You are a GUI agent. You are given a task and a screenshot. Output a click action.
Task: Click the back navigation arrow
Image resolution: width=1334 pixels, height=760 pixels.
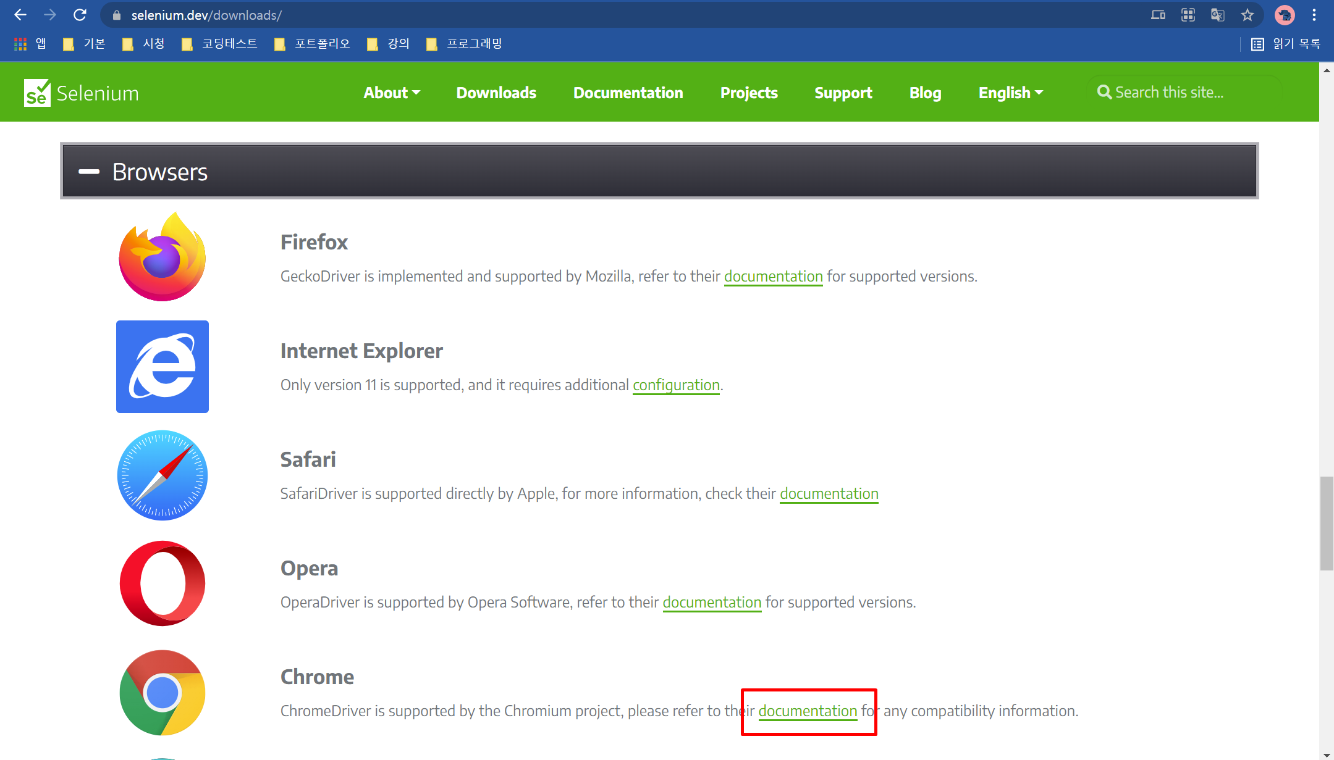coord(20,15)
